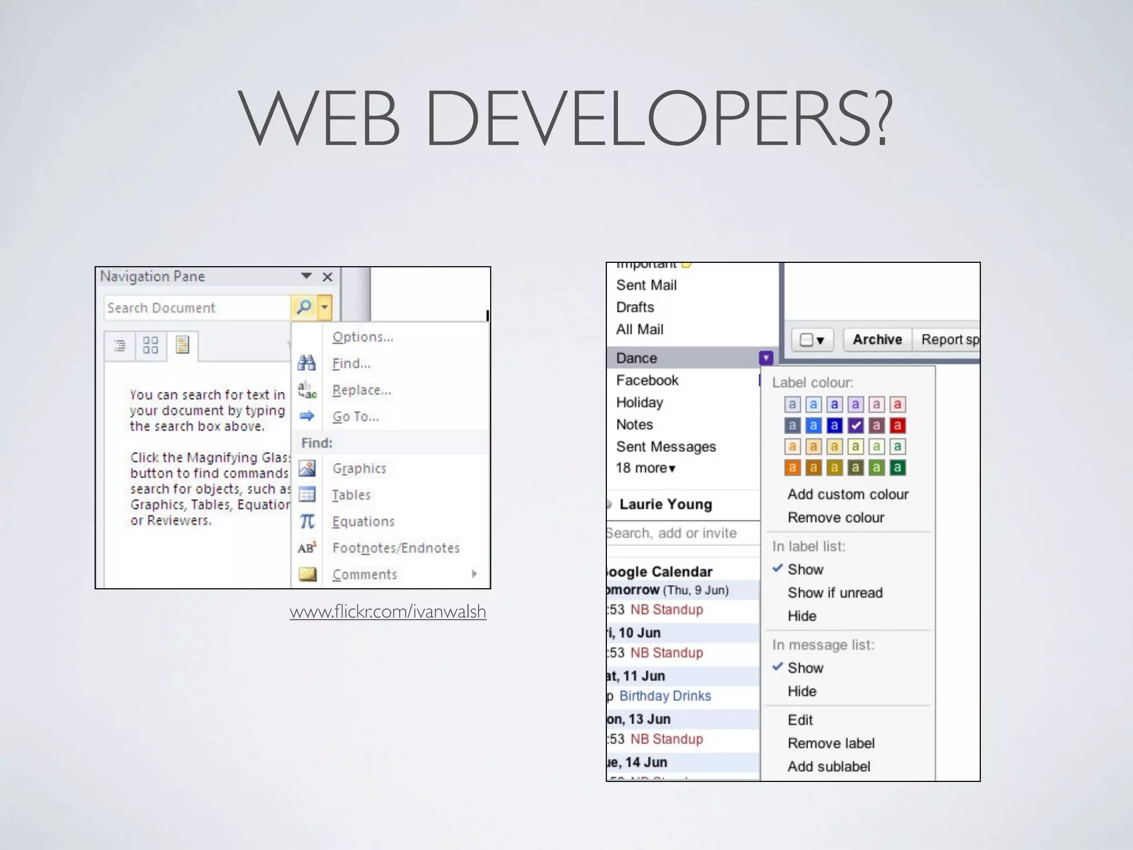Click the Navigation Pane title dropdown arrow
The image size is (1133, 850).
click(x=306, y=276)
